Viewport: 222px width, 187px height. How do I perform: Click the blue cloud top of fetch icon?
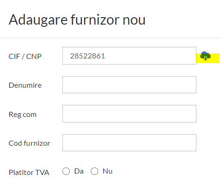(205, 53)
